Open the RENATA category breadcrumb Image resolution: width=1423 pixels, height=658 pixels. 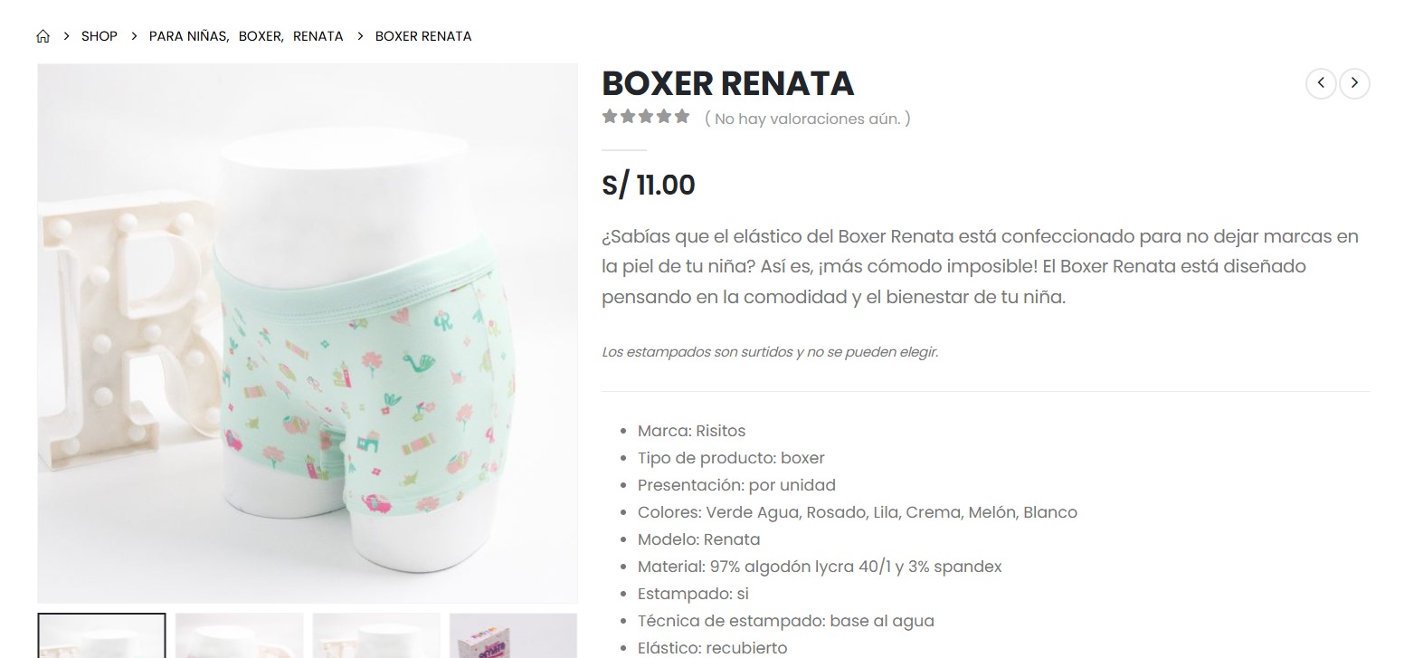click(318, 36)
